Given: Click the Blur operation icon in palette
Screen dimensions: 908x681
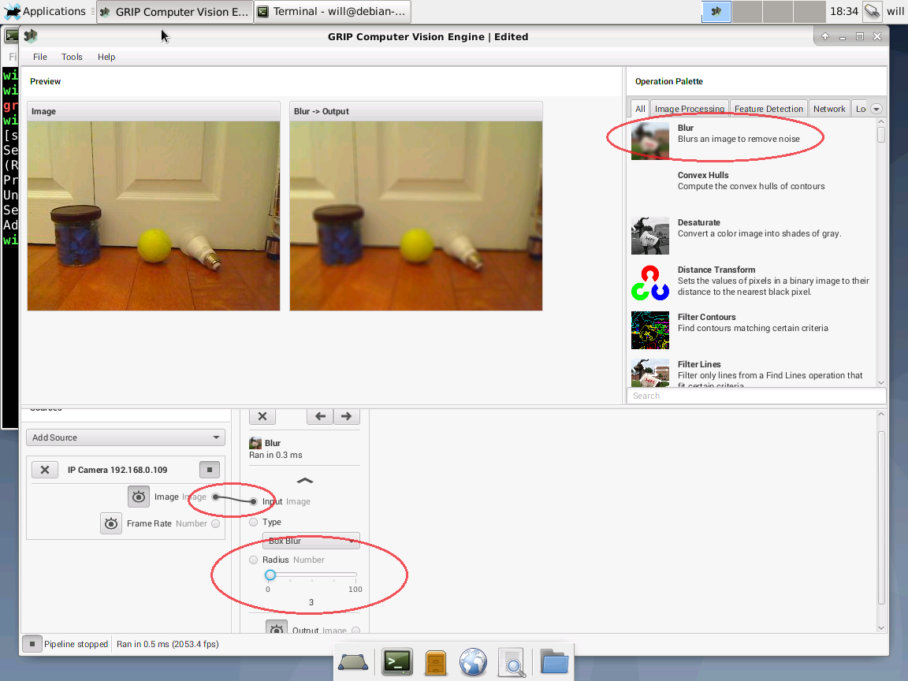Looking at the screenshot, I should point(649,140).
